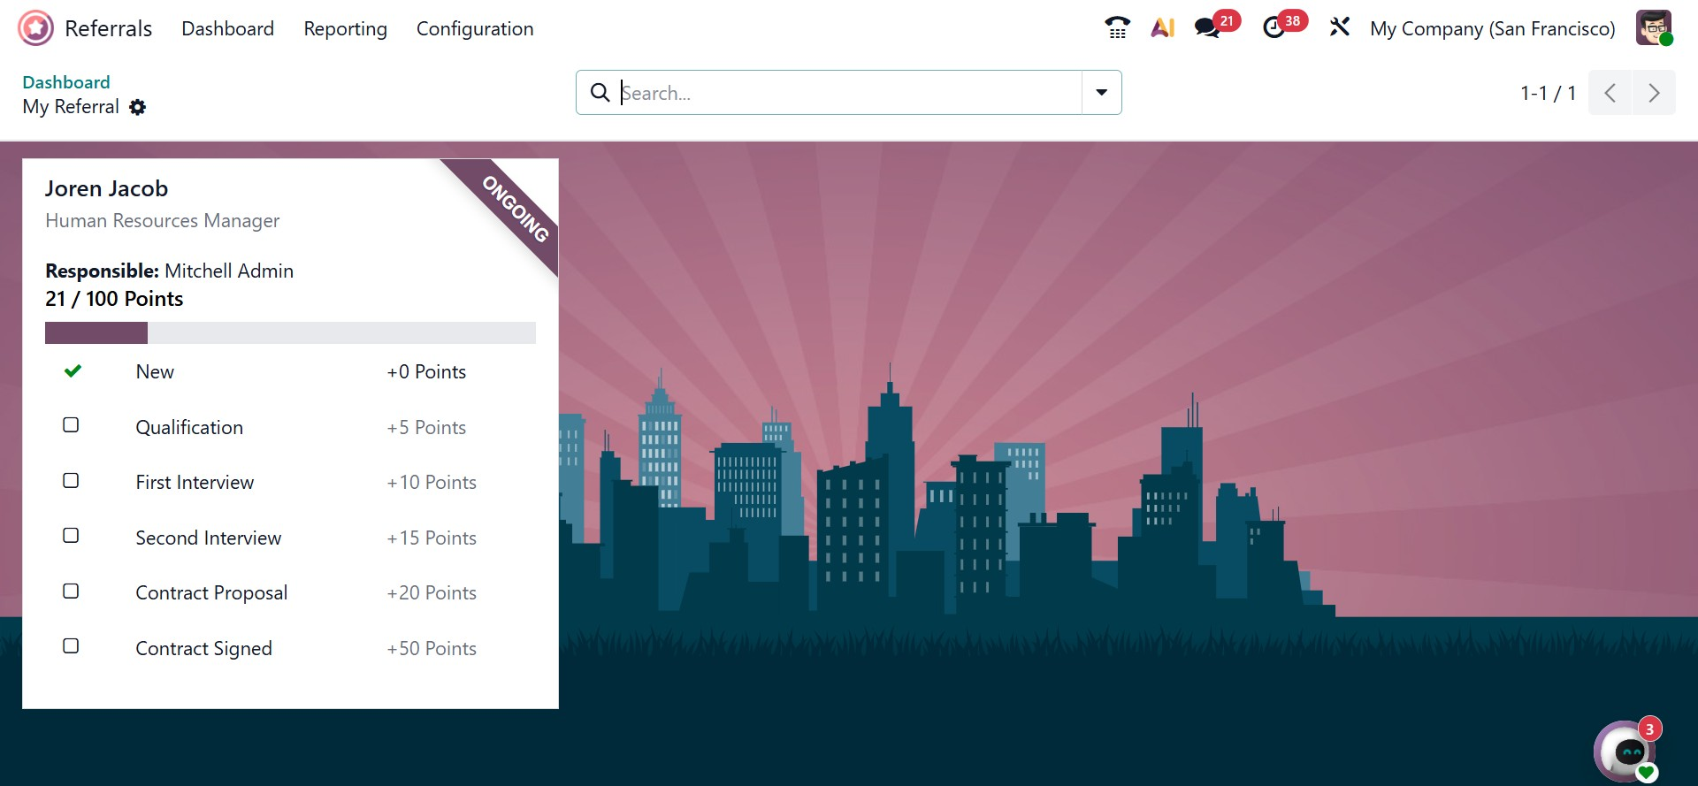Click the +15 Points value
The height and width of the screenshot is (786, 1698).
coord(432,538)
